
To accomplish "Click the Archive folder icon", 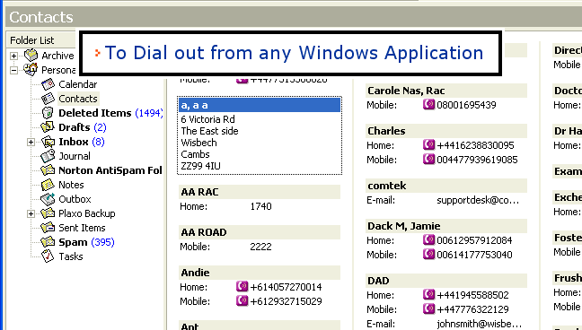I will [x=31, y=56].
